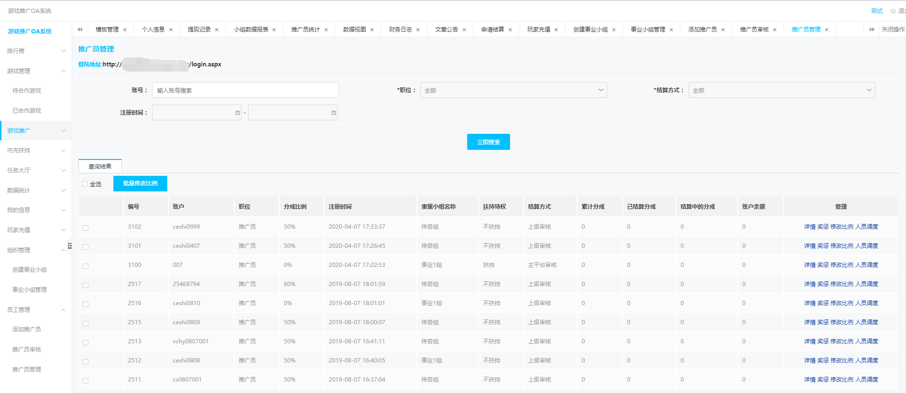Image resolution: width=906 pixels, height=393 pixels.
Task: Close the 财务日志 tab
Action: [418, 30]
